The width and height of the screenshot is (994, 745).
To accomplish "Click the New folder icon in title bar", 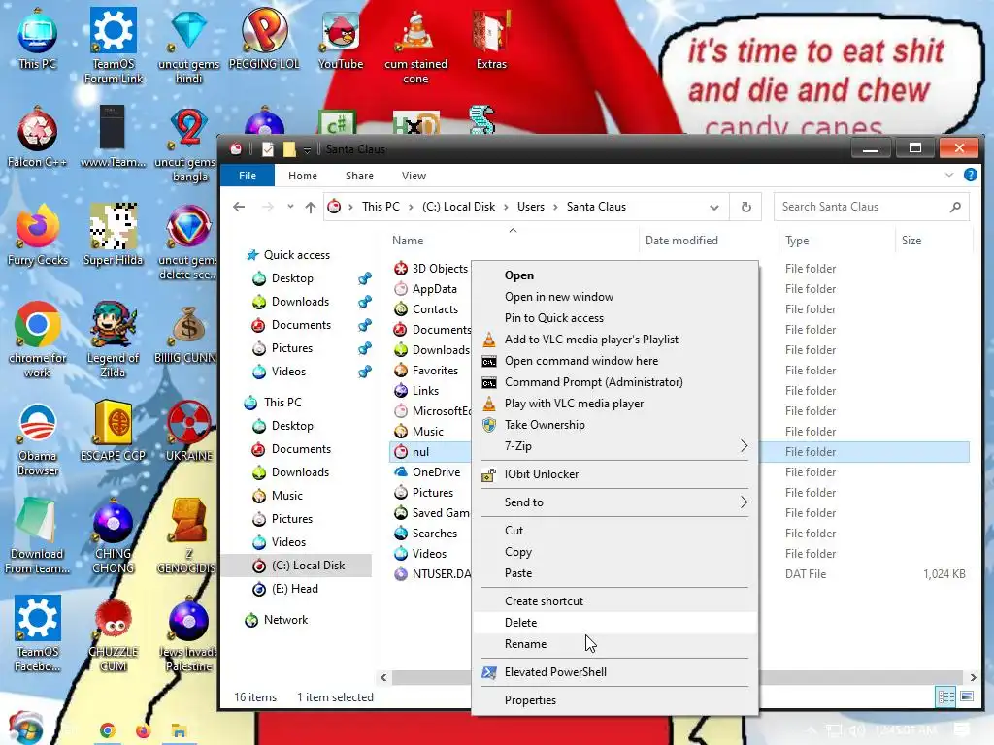I will (x=289, y=149).
